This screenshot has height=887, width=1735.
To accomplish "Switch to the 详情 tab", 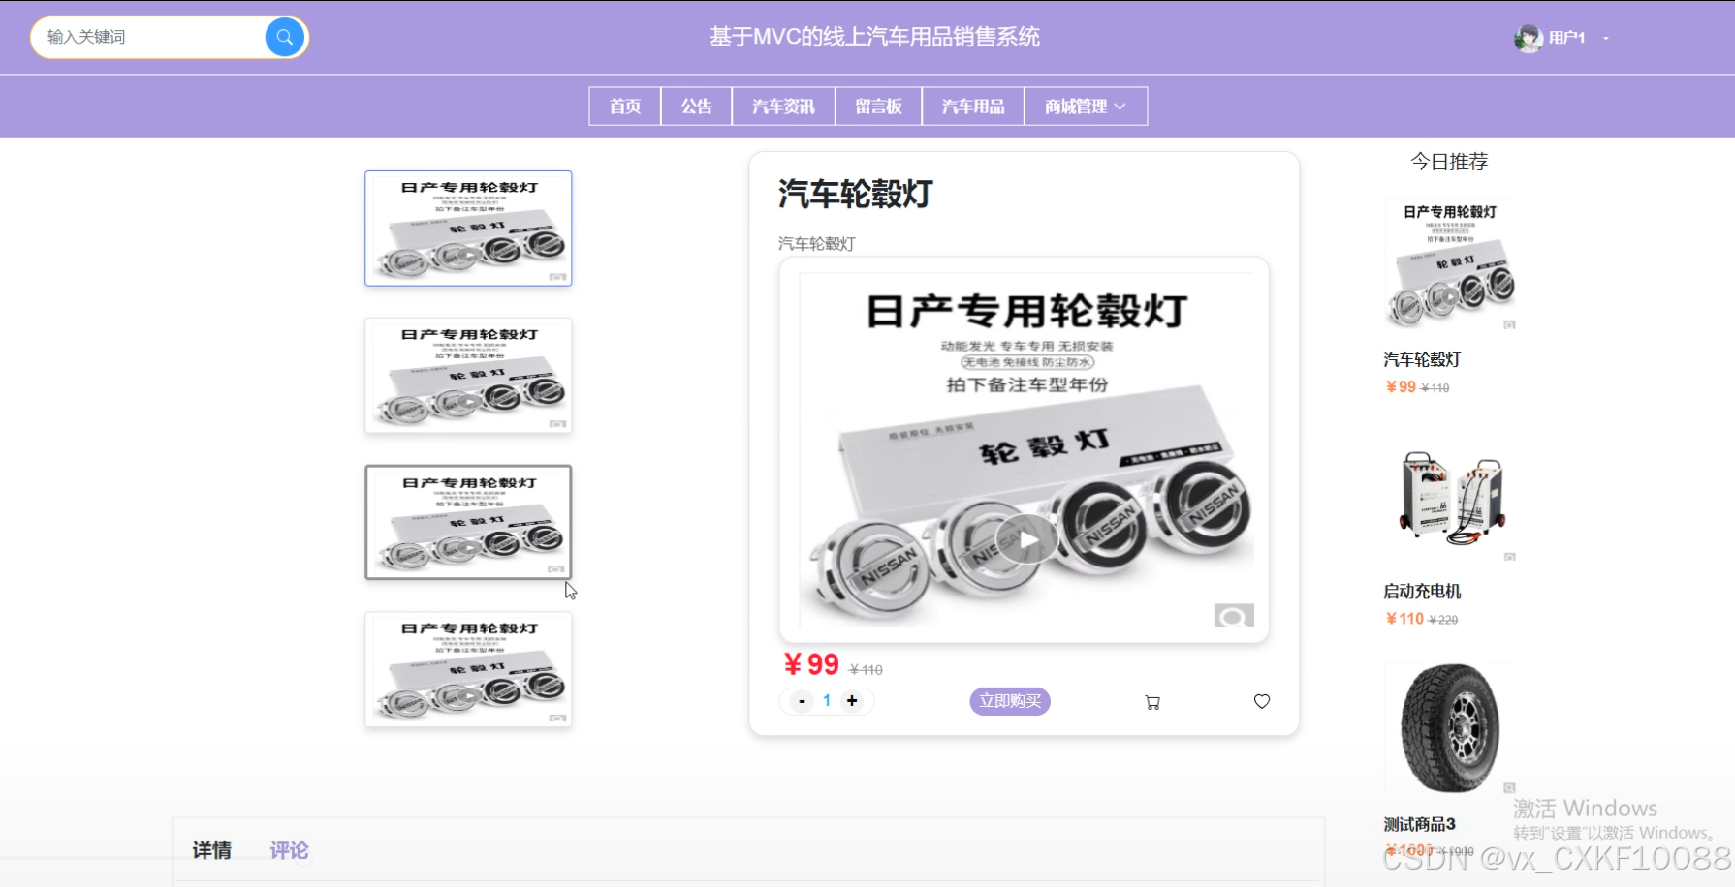I will (212, 850).
